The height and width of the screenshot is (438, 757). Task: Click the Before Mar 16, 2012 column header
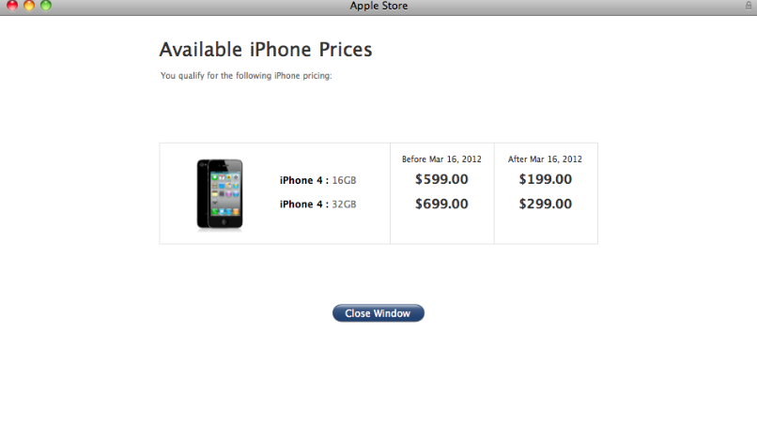click(x=441, y=159)
